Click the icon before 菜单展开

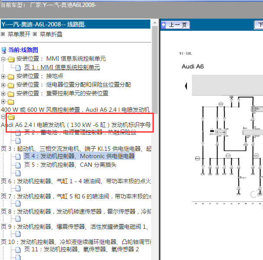(3, 34)
